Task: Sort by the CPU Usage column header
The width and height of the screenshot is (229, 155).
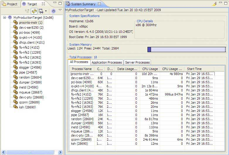Action: pyautogui.click(x=150, y=69)
